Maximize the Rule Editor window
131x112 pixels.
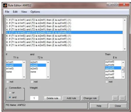pos(116,5)
